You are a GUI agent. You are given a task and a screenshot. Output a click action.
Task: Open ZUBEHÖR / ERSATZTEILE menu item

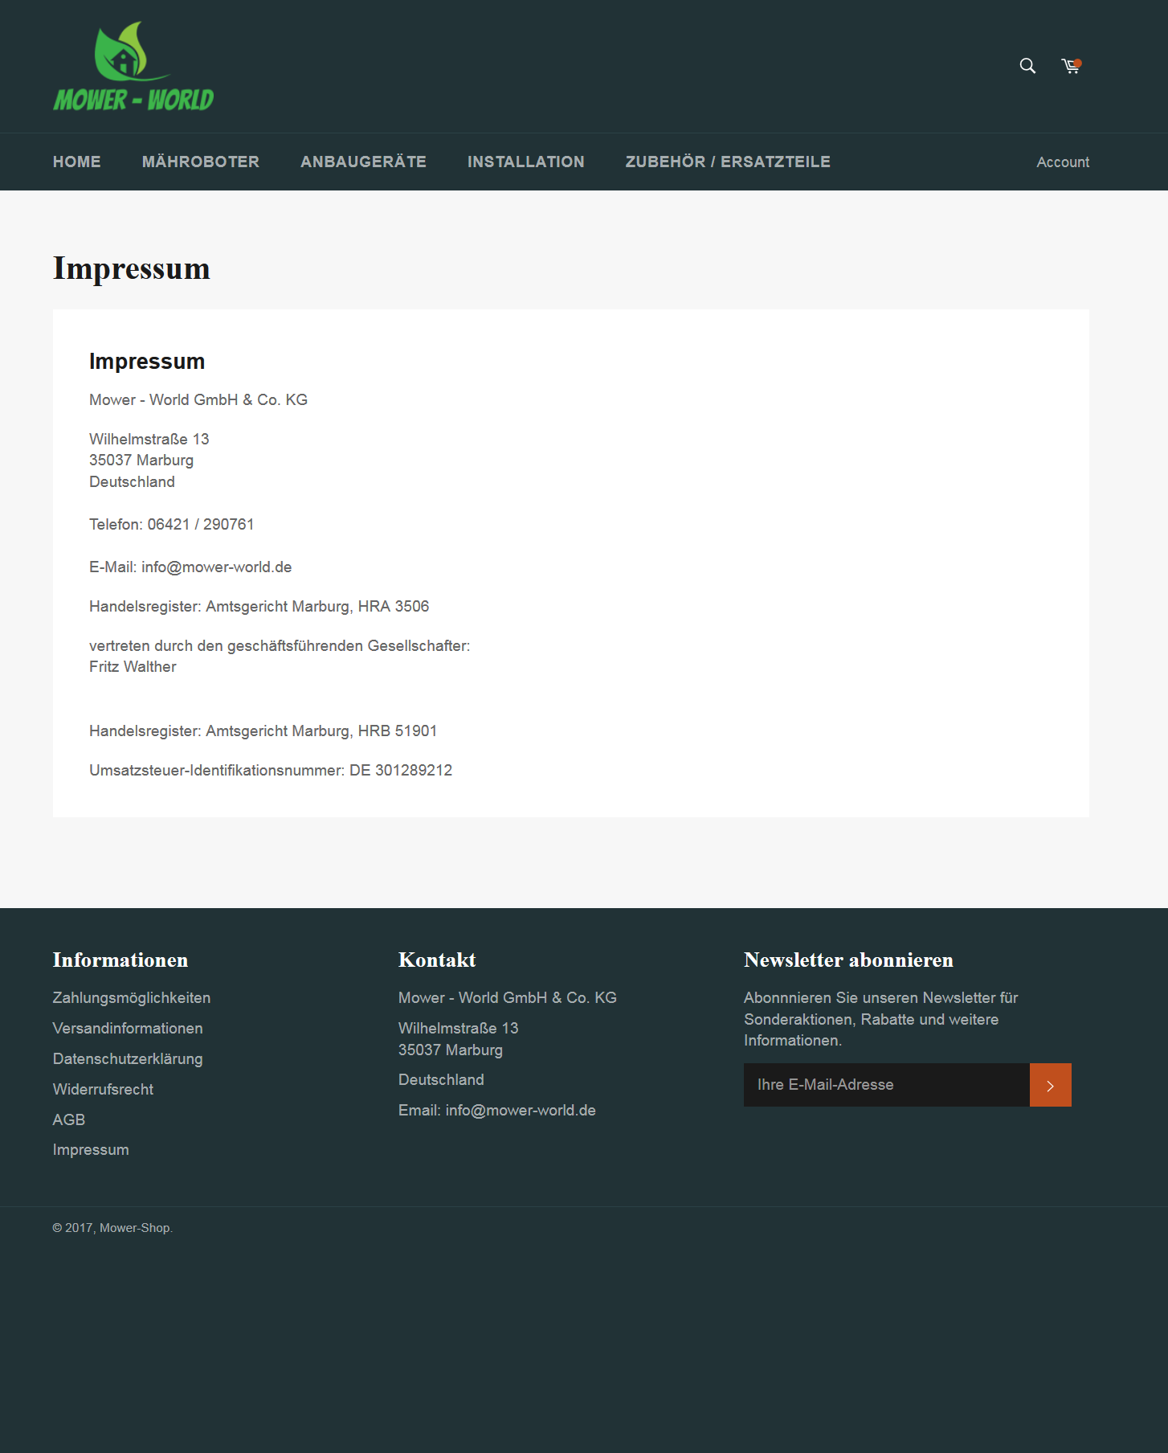(728, 162)
